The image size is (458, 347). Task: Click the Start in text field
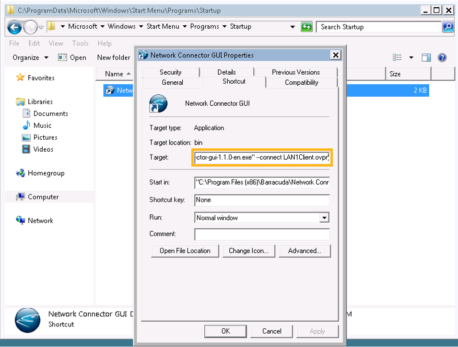262,182
